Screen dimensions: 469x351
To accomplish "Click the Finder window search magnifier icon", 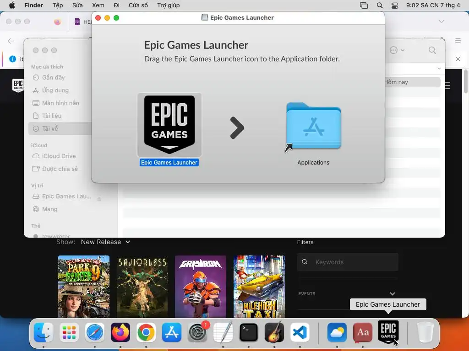I will [x=432, y=50].
